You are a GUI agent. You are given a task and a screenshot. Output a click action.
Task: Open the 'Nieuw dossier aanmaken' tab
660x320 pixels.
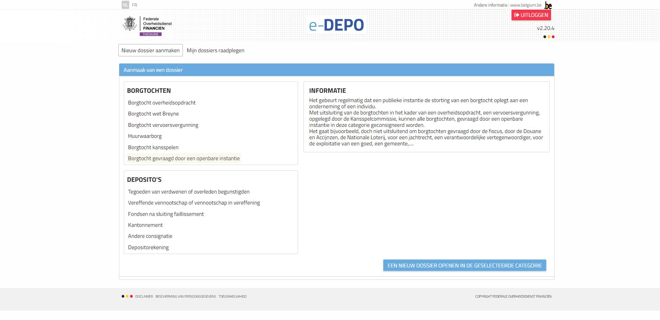click(150, 50)
